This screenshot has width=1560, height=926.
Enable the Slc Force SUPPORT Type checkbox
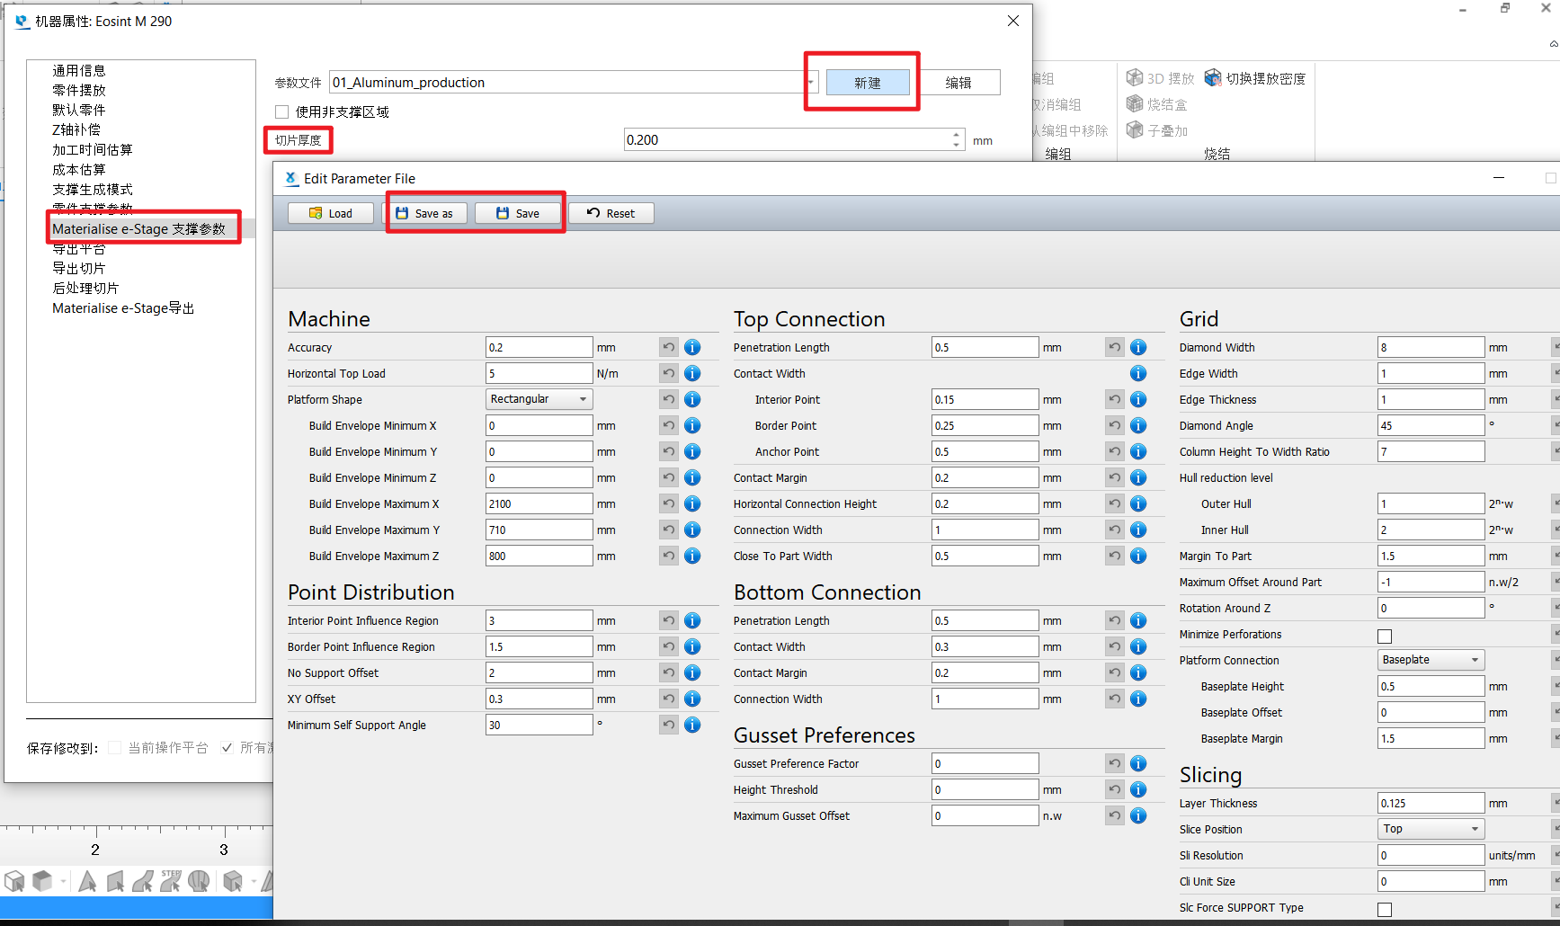pos(1384,909)
